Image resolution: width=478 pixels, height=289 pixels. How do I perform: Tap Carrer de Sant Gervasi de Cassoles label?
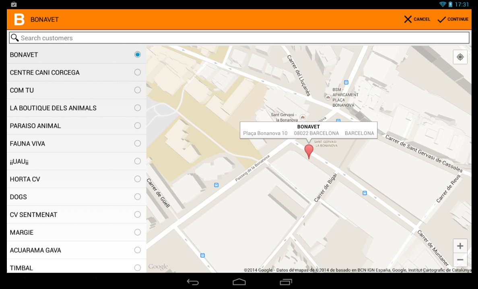click(x=424, y=153)
